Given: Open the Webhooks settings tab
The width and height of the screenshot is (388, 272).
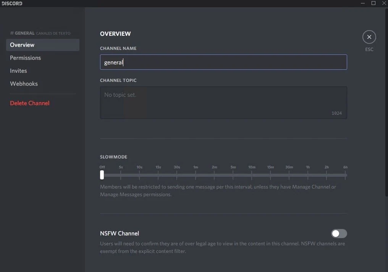Looking at the screenshot, I should coord(42,84).
